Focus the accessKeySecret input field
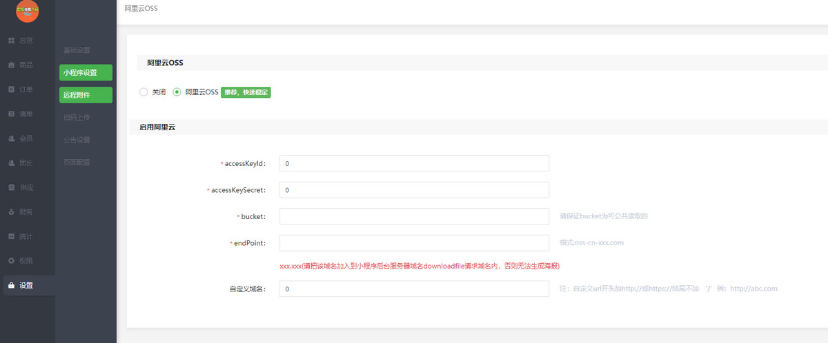 (414, 189)
